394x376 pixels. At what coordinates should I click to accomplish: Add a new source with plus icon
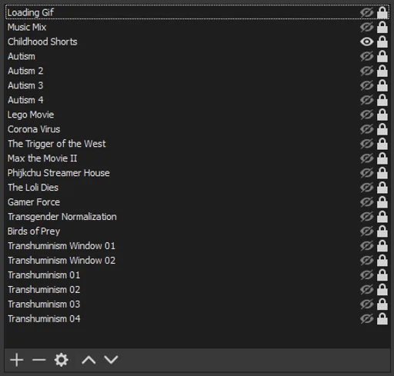coord(17,360)
